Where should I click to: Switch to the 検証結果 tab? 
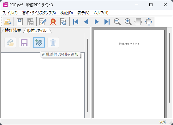pos(13,30)
